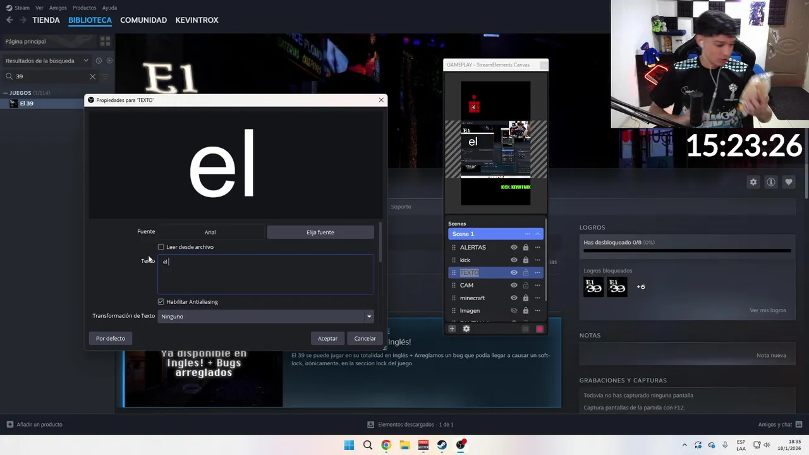Open Transformación de Texto dropdown
809x455 pixels.
click(265, 317)
